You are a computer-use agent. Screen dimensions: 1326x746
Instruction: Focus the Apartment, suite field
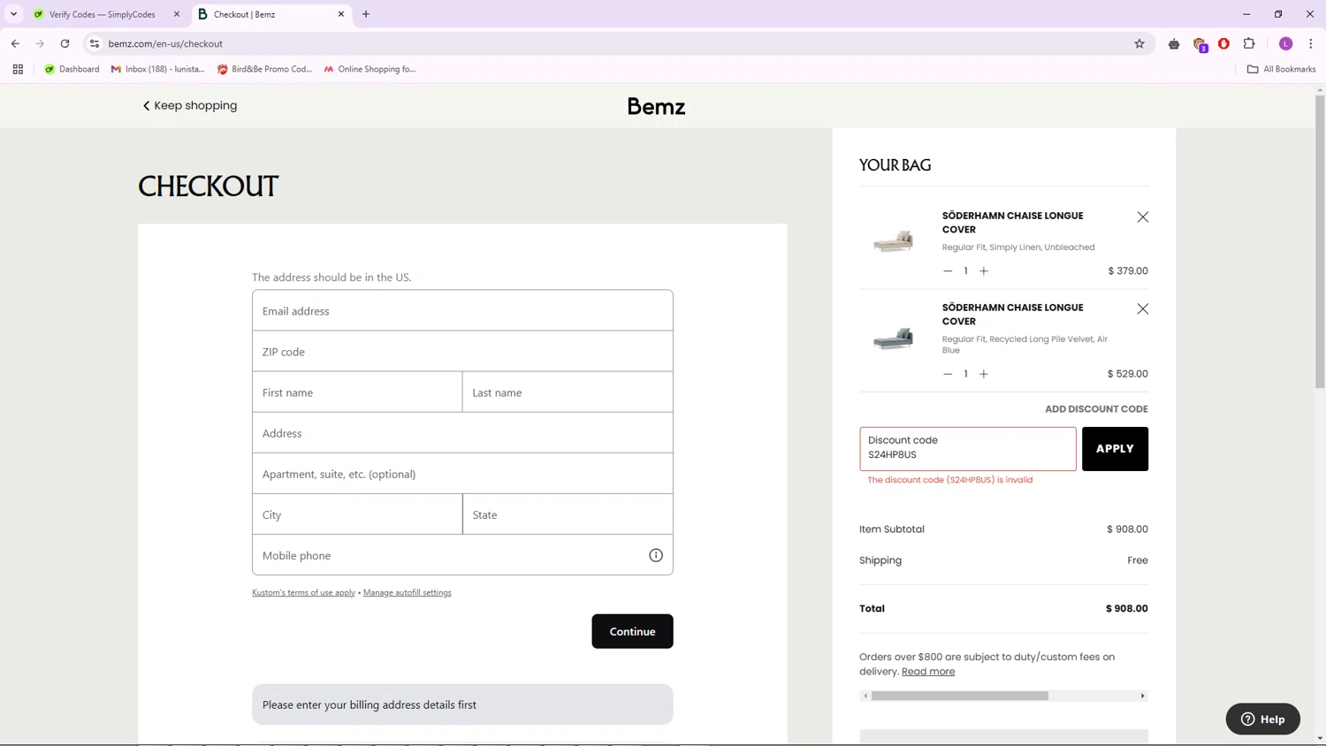pos(462,474)
